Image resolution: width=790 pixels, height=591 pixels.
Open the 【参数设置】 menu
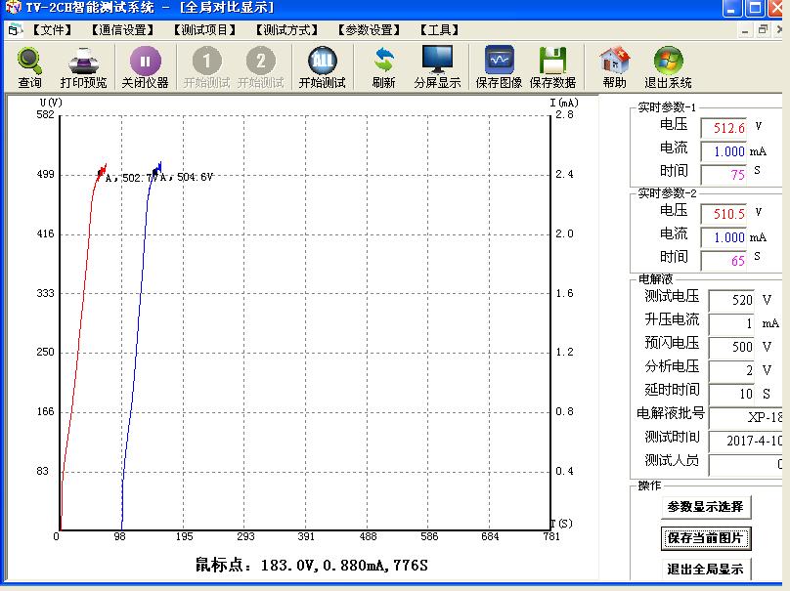coord(370,30)
